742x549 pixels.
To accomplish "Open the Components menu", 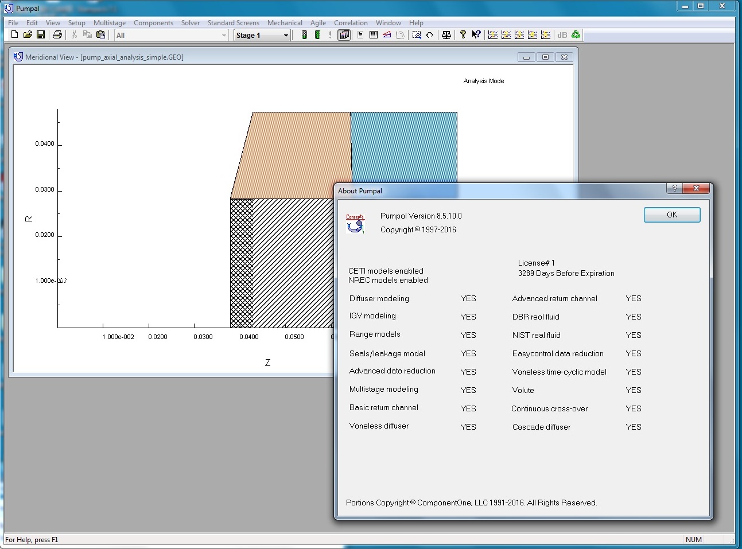I will 153,23.
